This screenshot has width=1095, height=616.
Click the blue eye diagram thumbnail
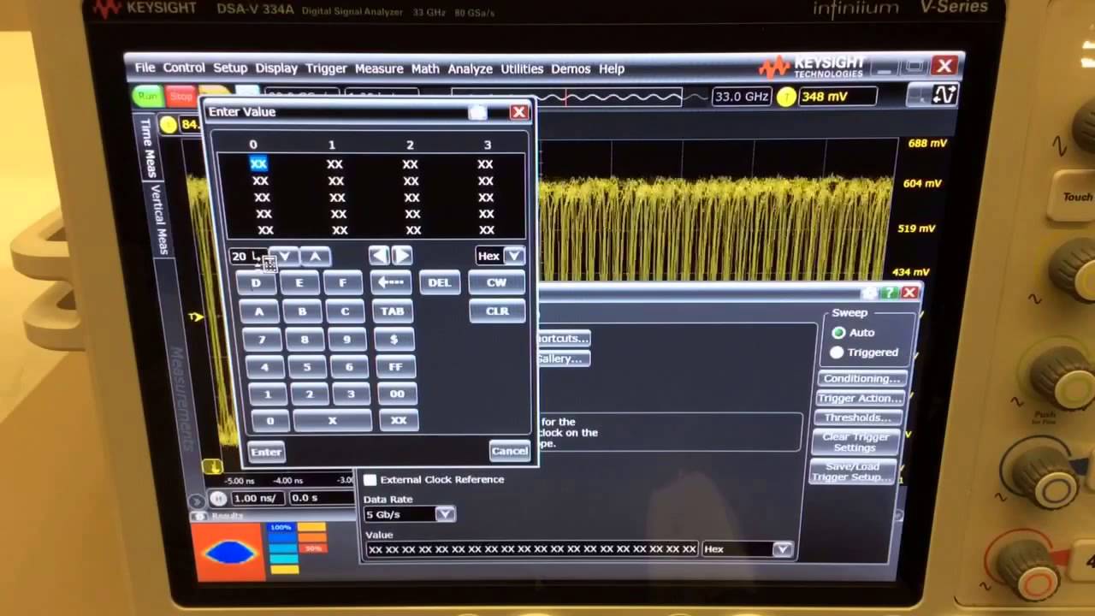pos(228,552)
